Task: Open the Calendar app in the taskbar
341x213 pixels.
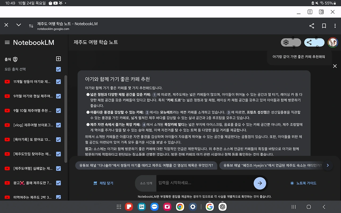Action: (142, 207)
